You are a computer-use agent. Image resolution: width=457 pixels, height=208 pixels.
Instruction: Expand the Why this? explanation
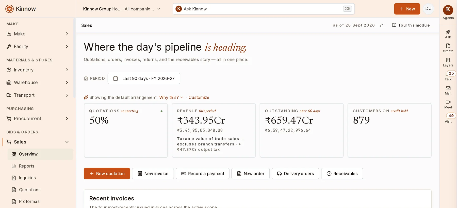tap(171, 97)
